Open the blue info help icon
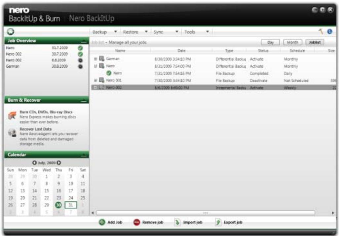This screenshot has height=236, width=339. pyautogui.click(x=330, y=32)
